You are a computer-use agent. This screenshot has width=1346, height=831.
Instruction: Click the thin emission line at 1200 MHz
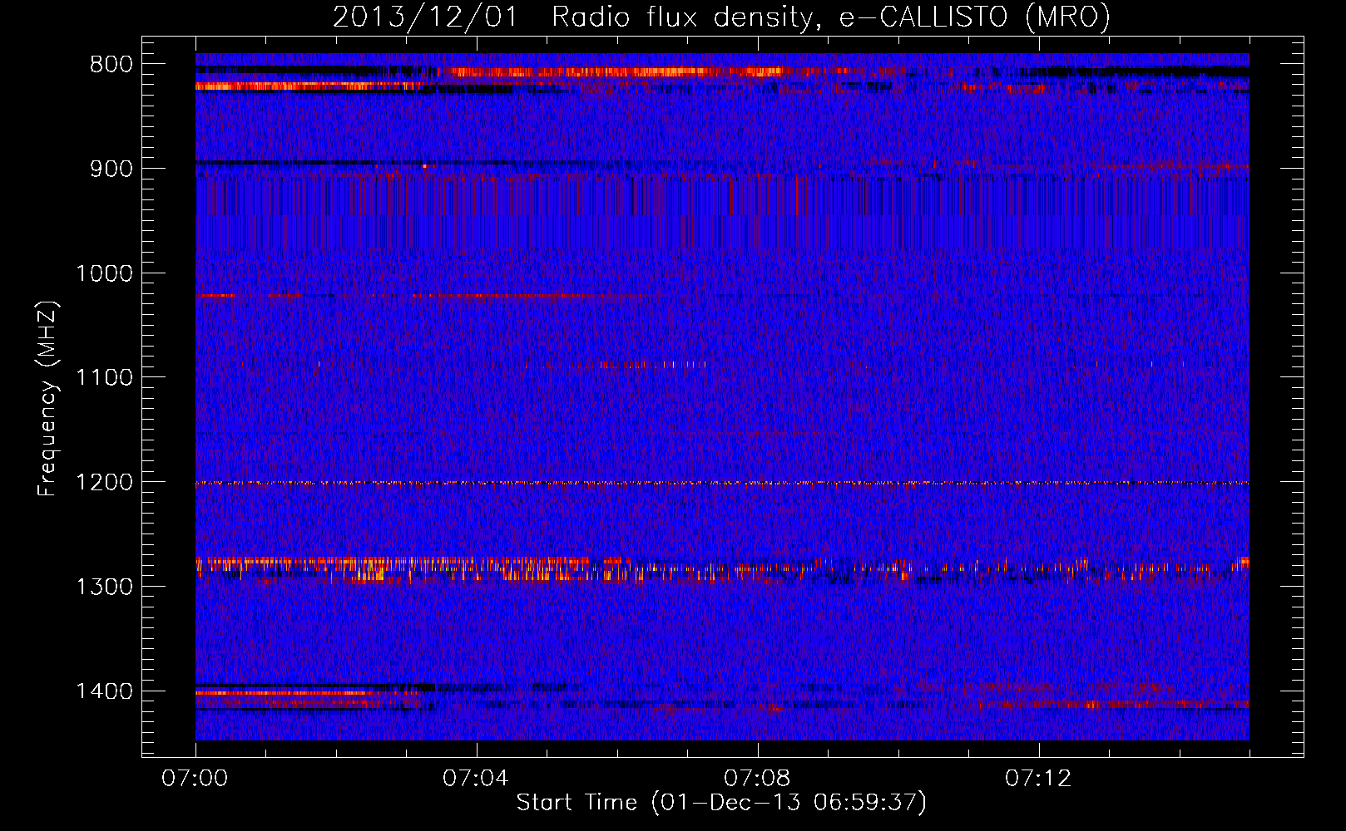pos(722,483)
